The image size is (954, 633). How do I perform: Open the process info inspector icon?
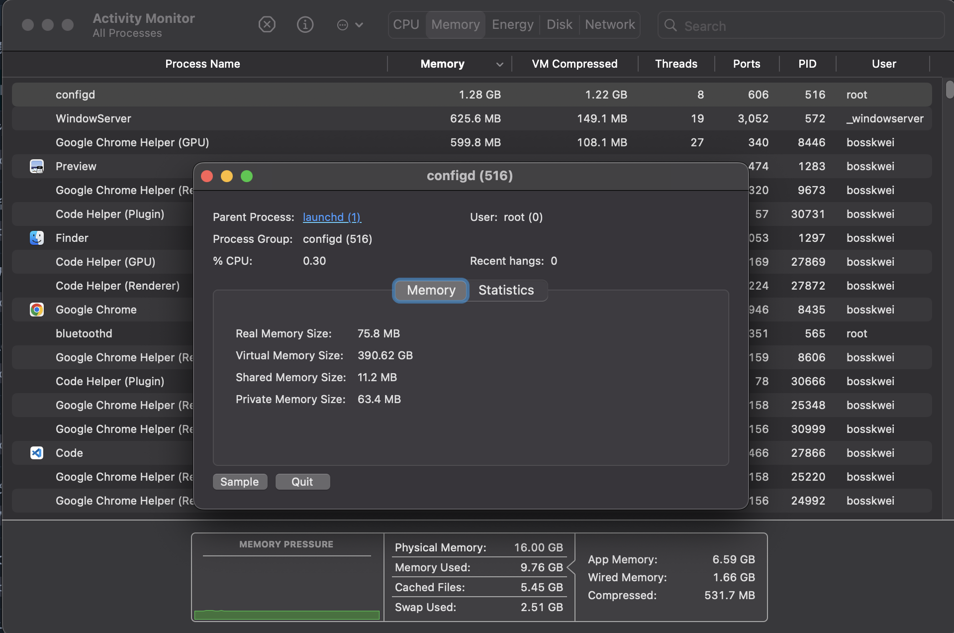tap(305, 24)
